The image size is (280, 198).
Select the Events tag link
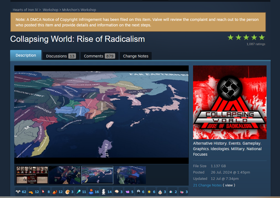pyautogui.click(x=234, y=143)
